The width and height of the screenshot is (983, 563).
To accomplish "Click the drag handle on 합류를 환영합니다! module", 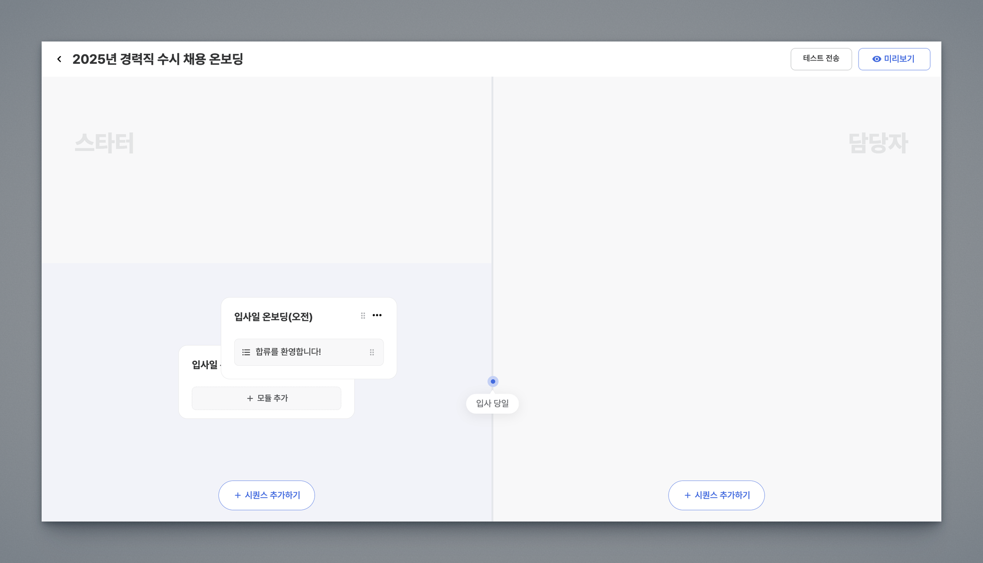I will 372,352.
